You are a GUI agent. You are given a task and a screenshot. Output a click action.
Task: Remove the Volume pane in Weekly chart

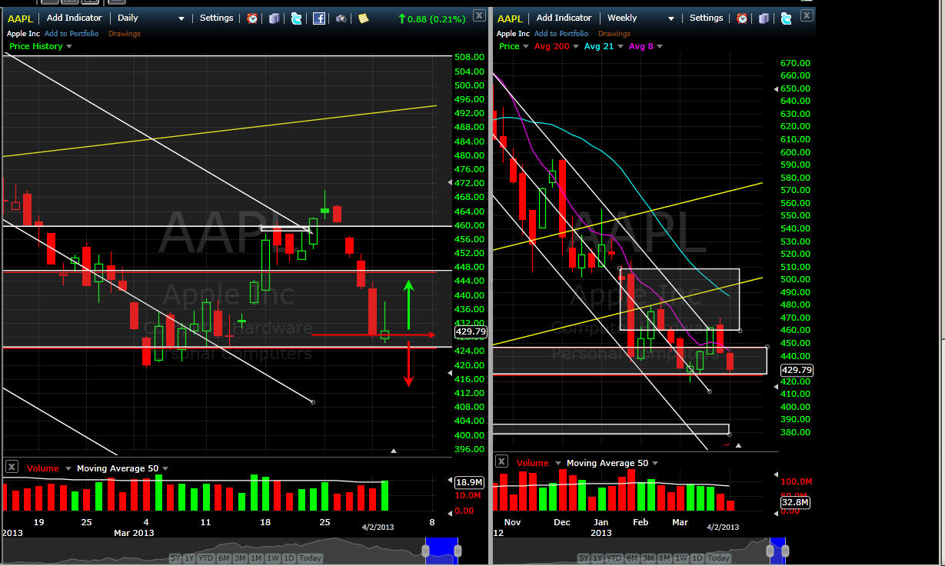(x=501, y=461)
